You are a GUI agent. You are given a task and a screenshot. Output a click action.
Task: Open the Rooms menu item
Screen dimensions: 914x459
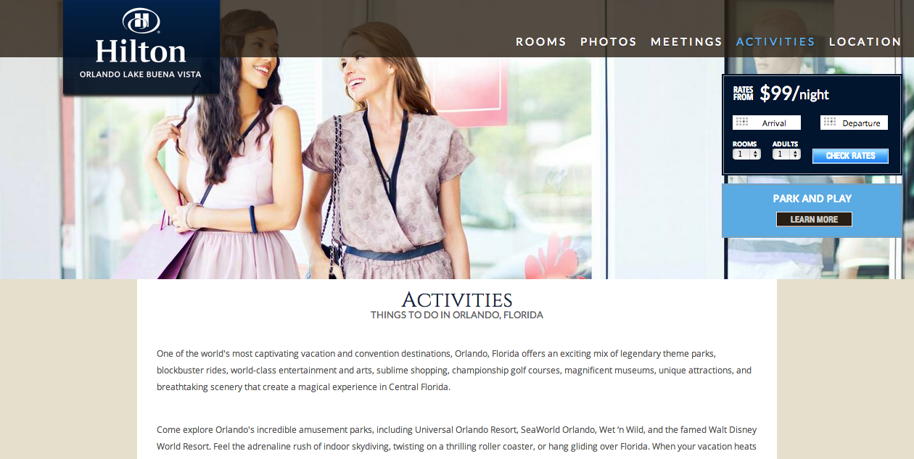(x=541, y=42)
